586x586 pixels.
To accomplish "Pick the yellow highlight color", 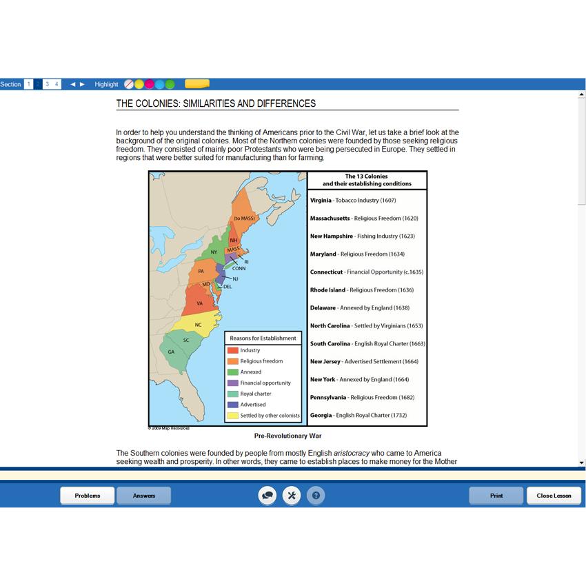I will pyautogui.click(x=139, y=84).
